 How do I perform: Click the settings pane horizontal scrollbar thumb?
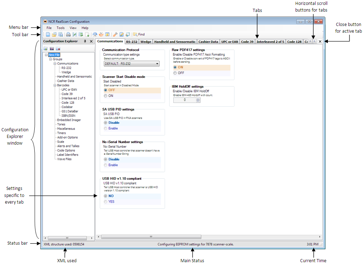pyautogui.click(x=151, y=237)
